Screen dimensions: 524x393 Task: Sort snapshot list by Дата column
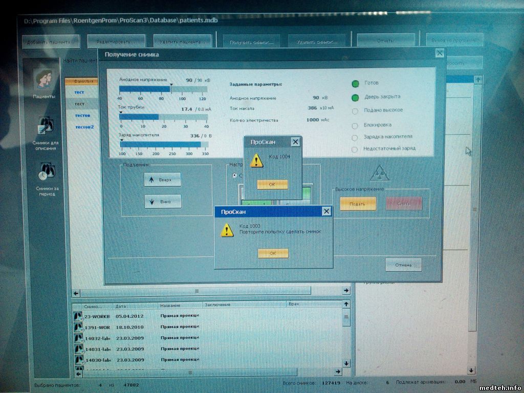(x=136, y=305)
